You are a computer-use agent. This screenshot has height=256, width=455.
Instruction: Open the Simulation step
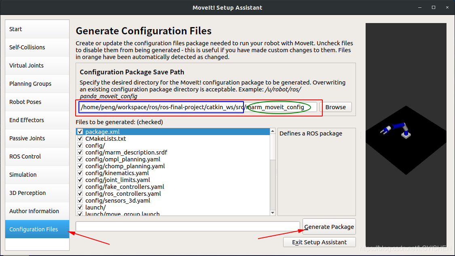tap(37, 175)
